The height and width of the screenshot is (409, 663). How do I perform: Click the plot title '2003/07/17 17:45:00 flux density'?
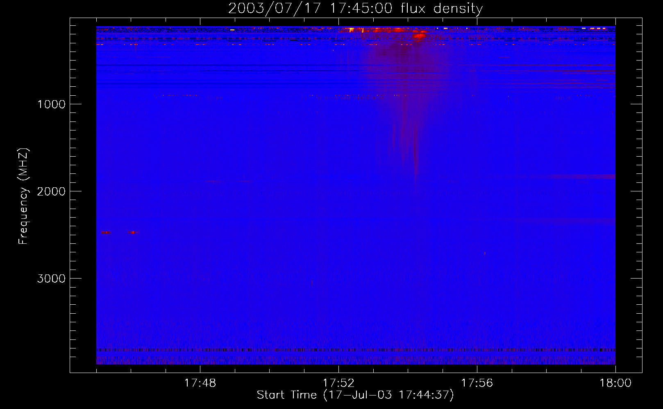coord(355,9)
